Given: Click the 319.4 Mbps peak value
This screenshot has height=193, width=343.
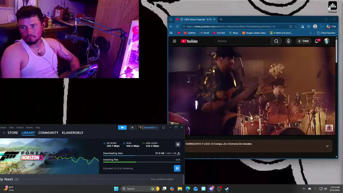Looking at the screenshot, I should click(x=133, y=146).
